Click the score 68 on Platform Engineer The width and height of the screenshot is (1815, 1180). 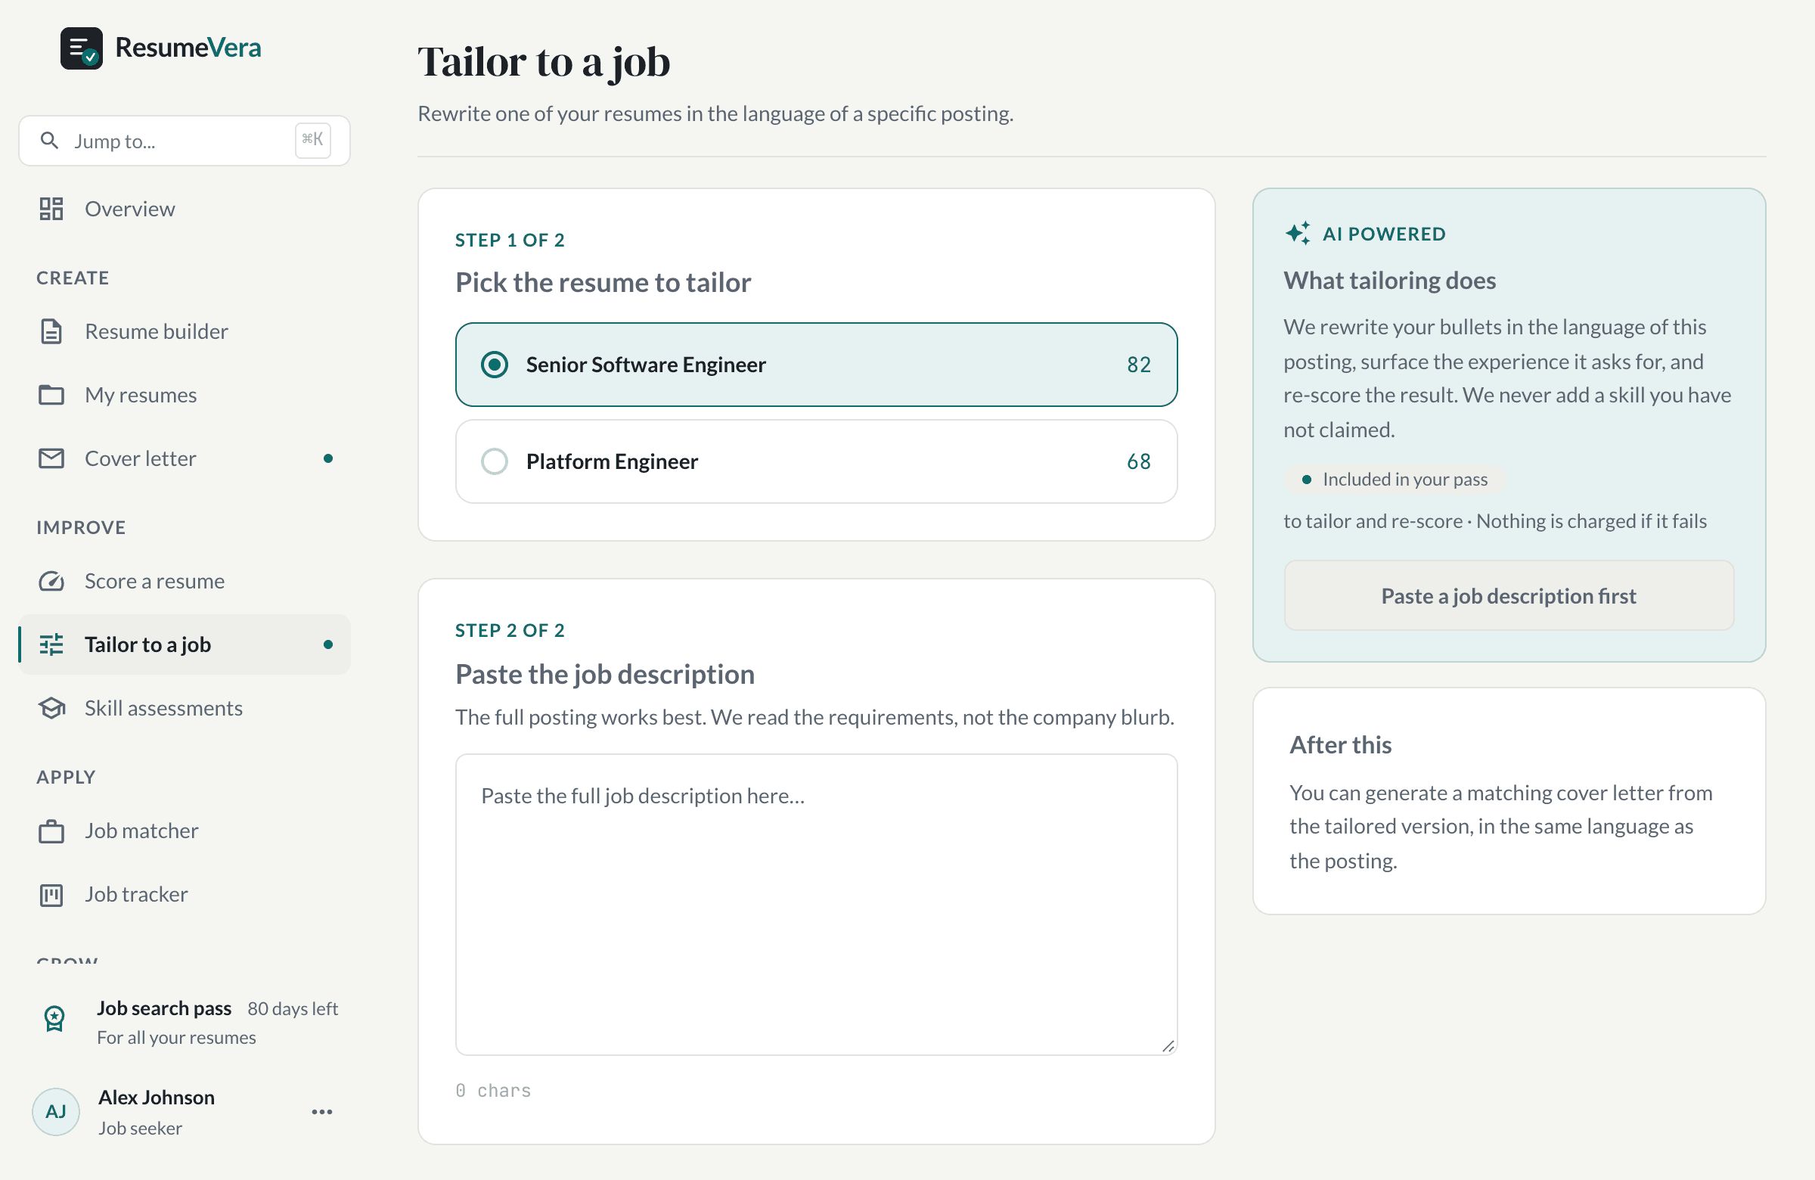click(1139, 461)
